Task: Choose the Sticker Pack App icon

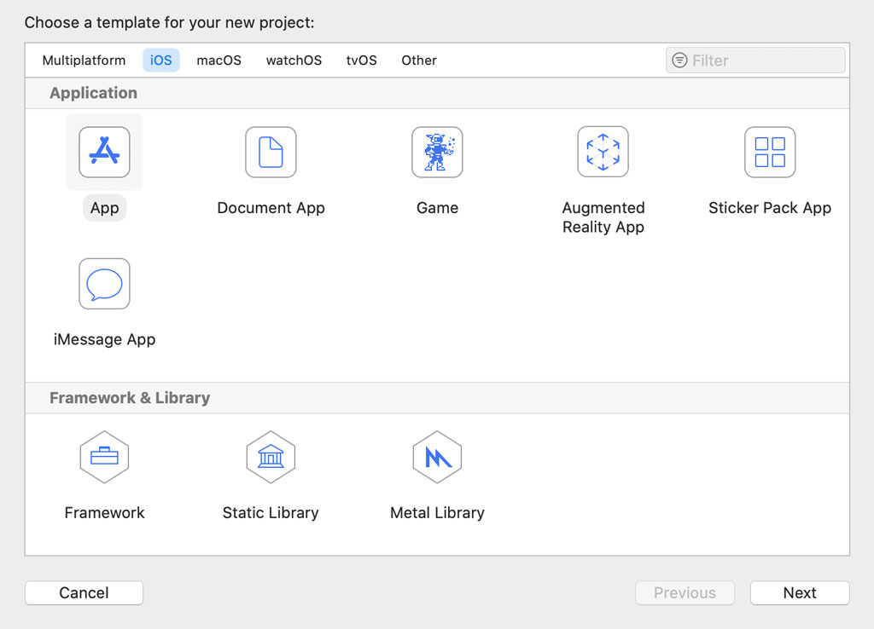Action: pos(770,152)
